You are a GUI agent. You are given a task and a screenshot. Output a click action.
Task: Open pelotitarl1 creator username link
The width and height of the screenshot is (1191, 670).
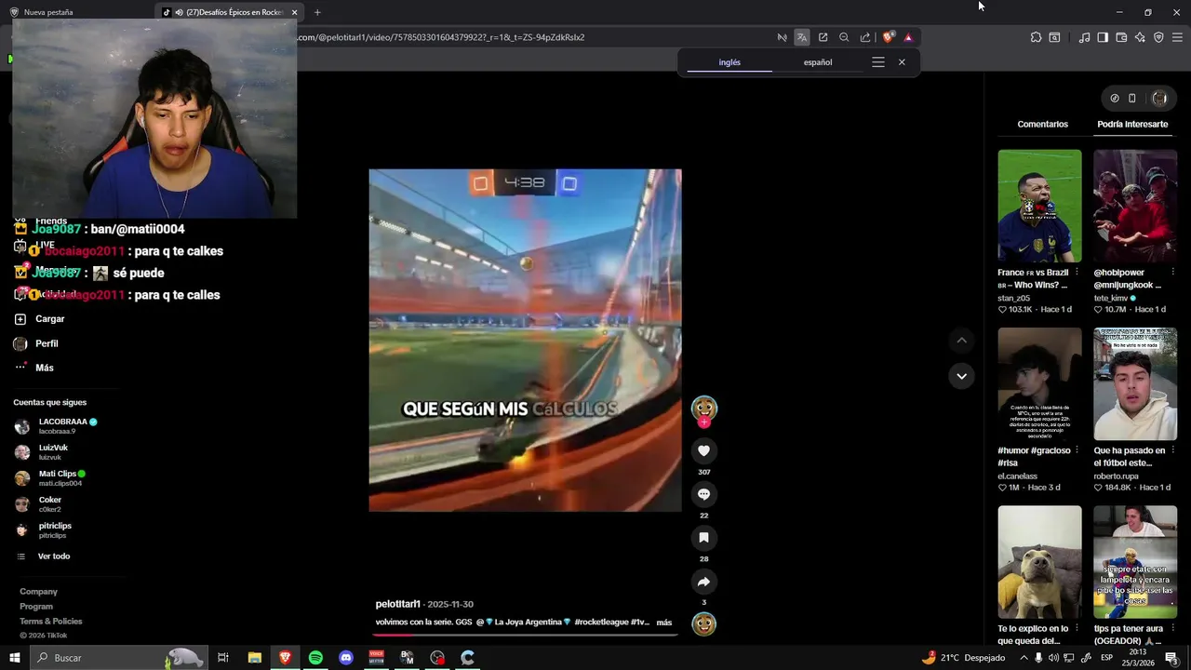point(398,605)
